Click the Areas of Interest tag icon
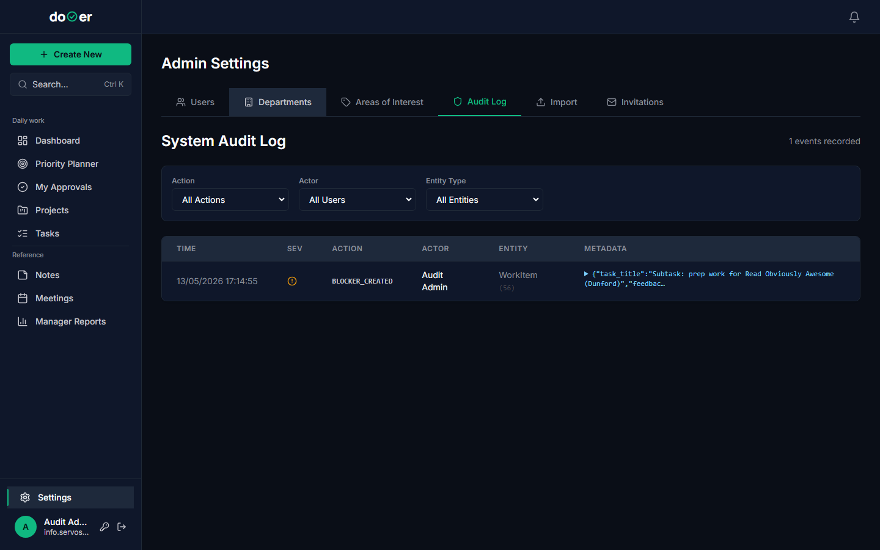Image resolution: width=880 pixels, height=550 pixels. (346, 102)
